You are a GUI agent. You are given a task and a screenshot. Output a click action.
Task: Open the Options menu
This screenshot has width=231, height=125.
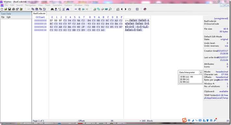pyautogui.click(x=68, y=5)
